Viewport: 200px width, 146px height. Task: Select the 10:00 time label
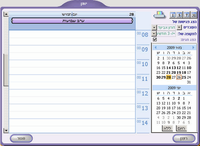click(x=143, y=64)
